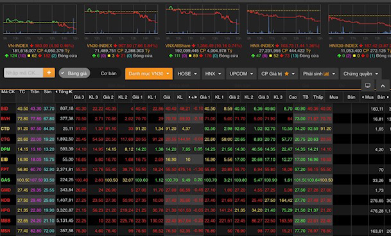Image resolution: width=391 pixels, height=236 pixels.
Task: Click left arrow beside Tổng KL header
Action: tap(56, 92)
